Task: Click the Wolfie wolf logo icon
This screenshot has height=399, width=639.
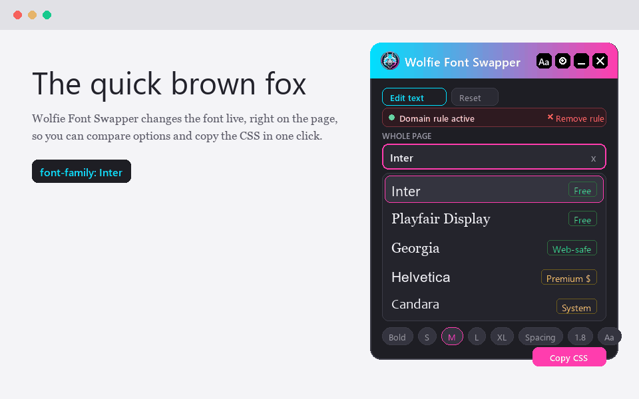Action: [x=389, y=61]
